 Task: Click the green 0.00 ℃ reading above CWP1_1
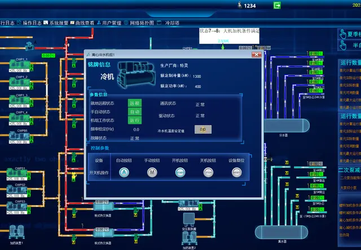(x=49, y=55)
